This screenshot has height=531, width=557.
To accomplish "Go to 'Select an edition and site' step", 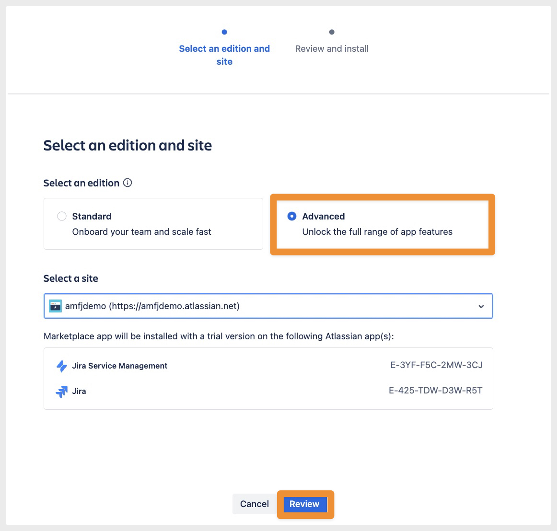I will [x=224, y=55].
